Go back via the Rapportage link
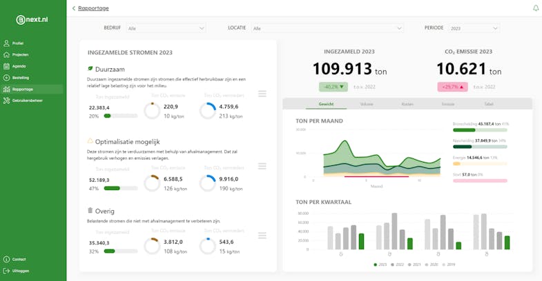The height and width of the screenshot is (281, 542). pyautogui.click(x=93, y=8)
